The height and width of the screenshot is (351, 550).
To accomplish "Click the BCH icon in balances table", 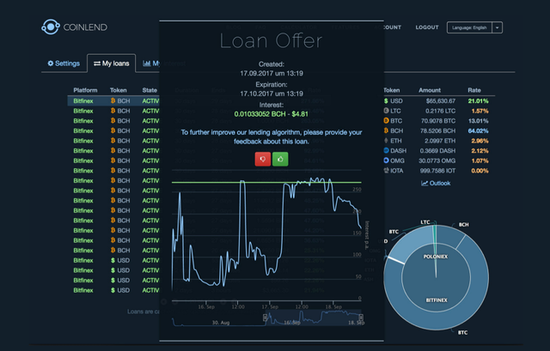I will pyautogui.click(x=386, y=130).
